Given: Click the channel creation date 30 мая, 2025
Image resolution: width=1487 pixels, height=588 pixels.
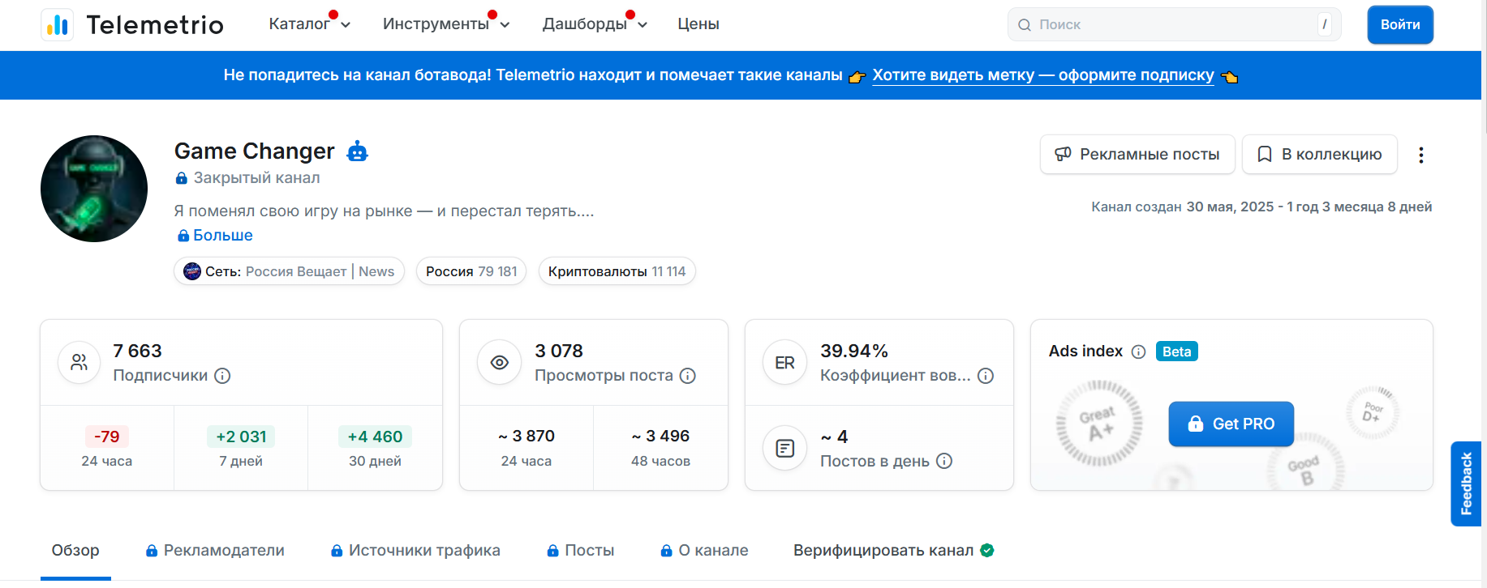Looking at the screenshot, I should pyautogui.click(x=1230, y=207).
